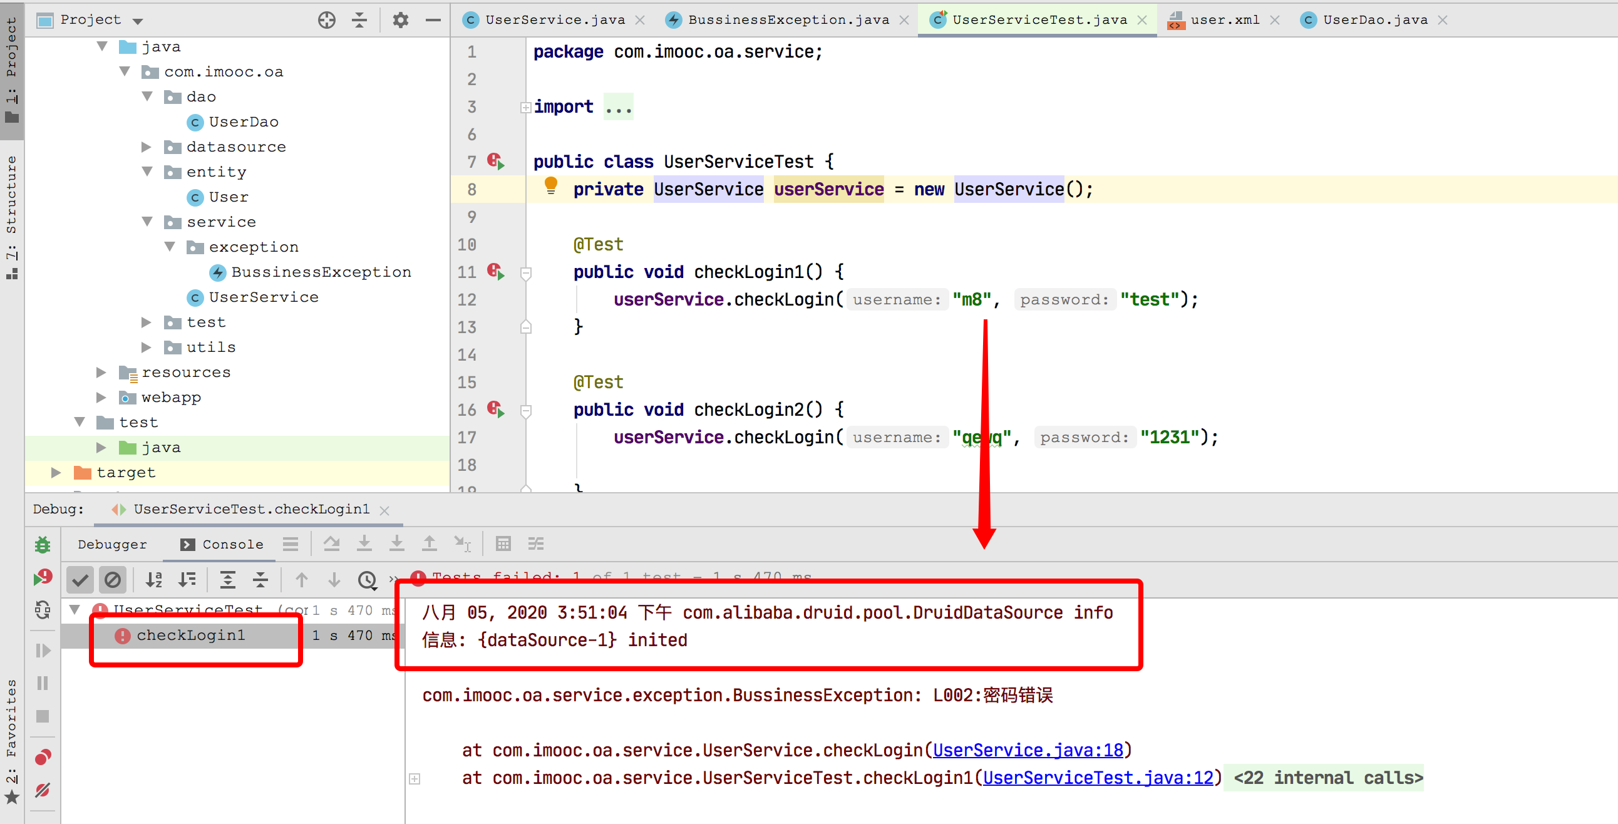Toggle show passed tests checkmark
The image size is (1618, 824).
point(80,580)
